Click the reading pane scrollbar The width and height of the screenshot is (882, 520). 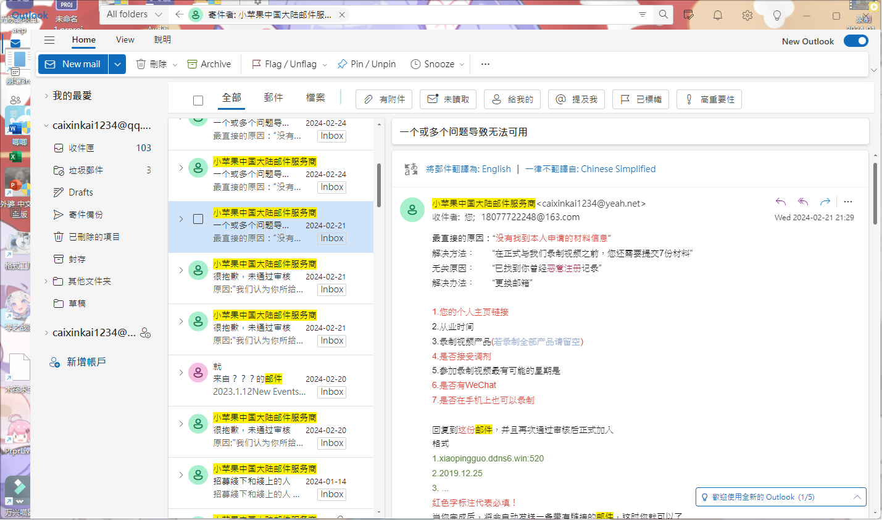pos(875,194)
